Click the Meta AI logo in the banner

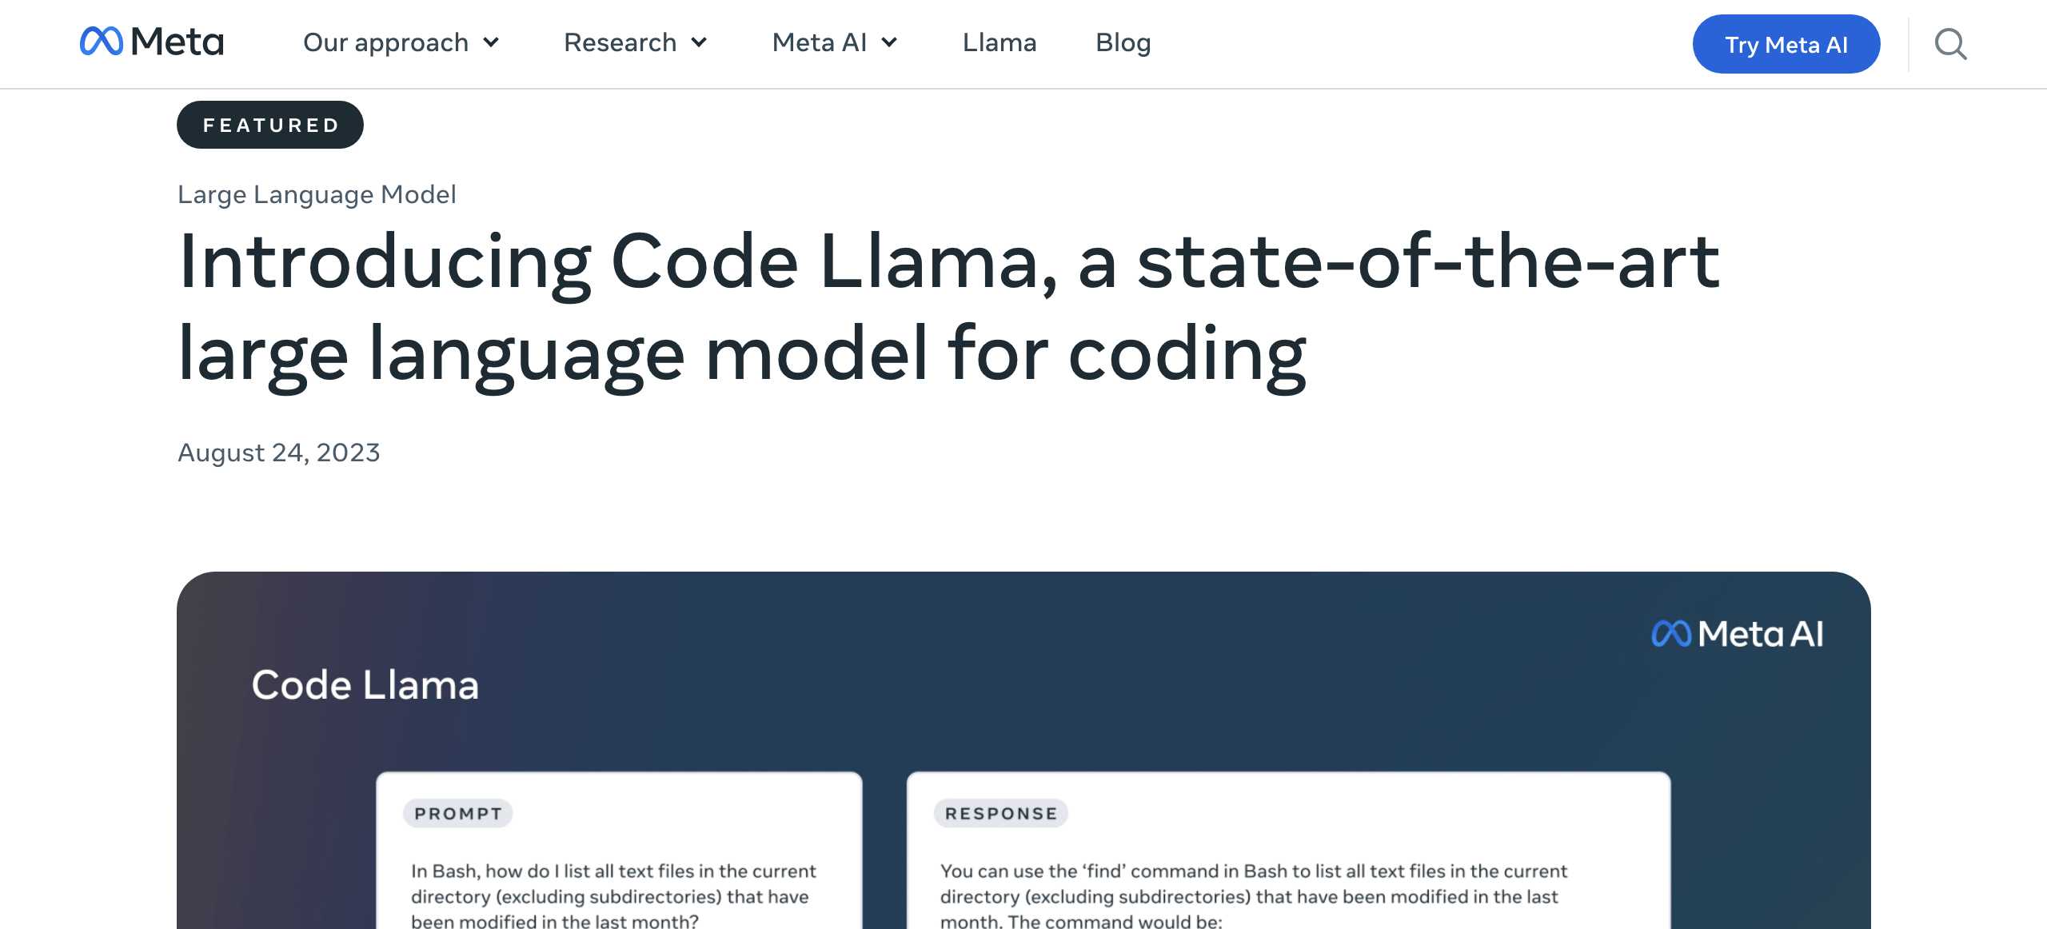point(1738,634)
